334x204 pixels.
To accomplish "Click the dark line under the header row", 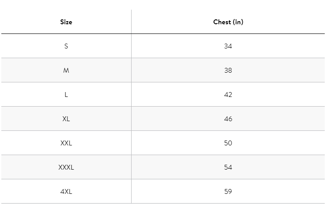I will click(163, 33).
